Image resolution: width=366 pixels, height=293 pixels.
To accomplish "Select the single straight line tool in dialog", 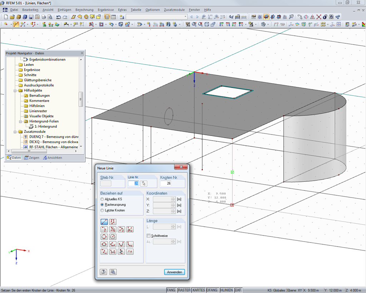I will point(104,222).
